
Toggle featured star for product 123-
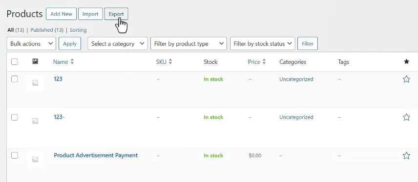[x=406, y=117]
